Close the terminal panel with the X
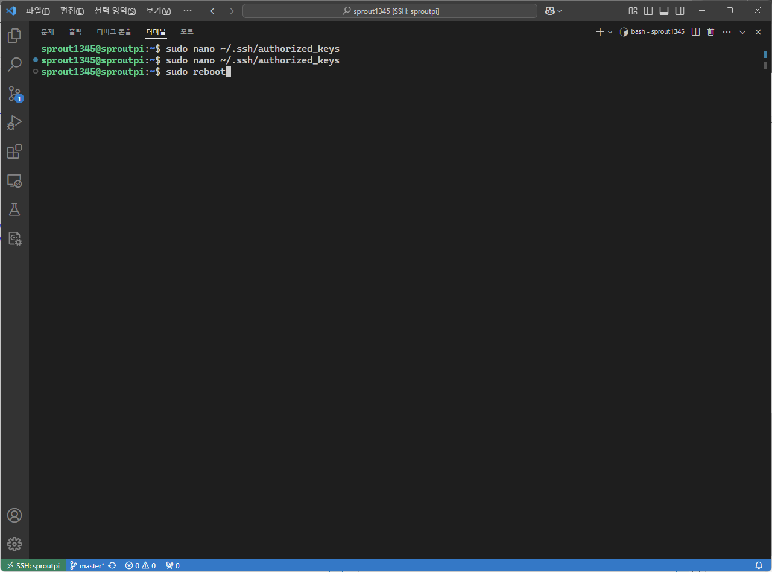Screen dimensions: 772x572 tap(758, 32)
